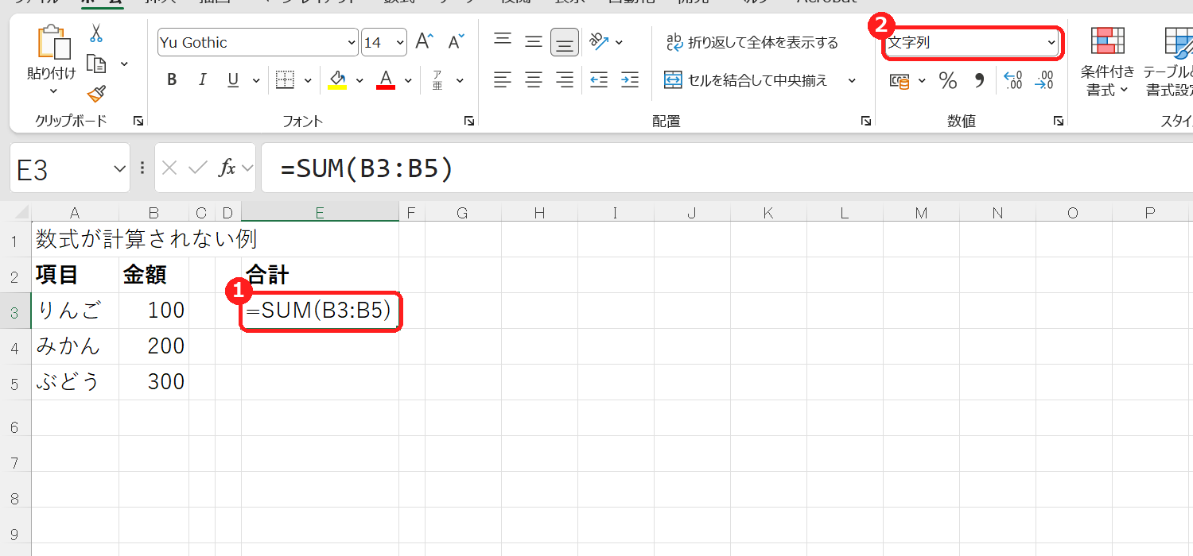The image size is (1193, 556).
Task: Click the phonetic guide (ふりがな) icon
Action: pos(437,79)
